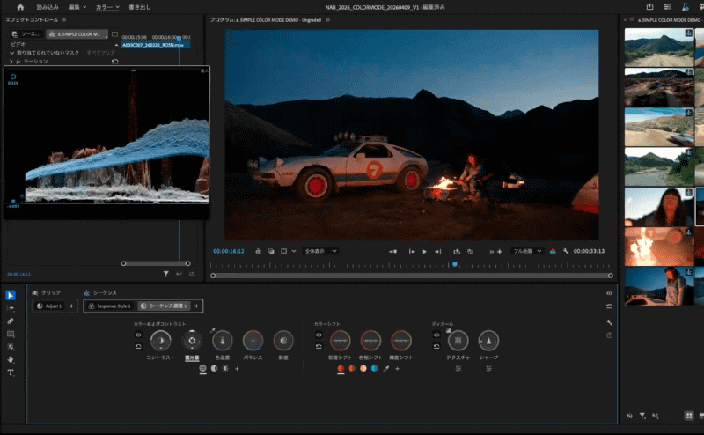Toggle eye visibility for カラーシフト section
The width and height of the screenshot is (704, 435).
(319, 335)
